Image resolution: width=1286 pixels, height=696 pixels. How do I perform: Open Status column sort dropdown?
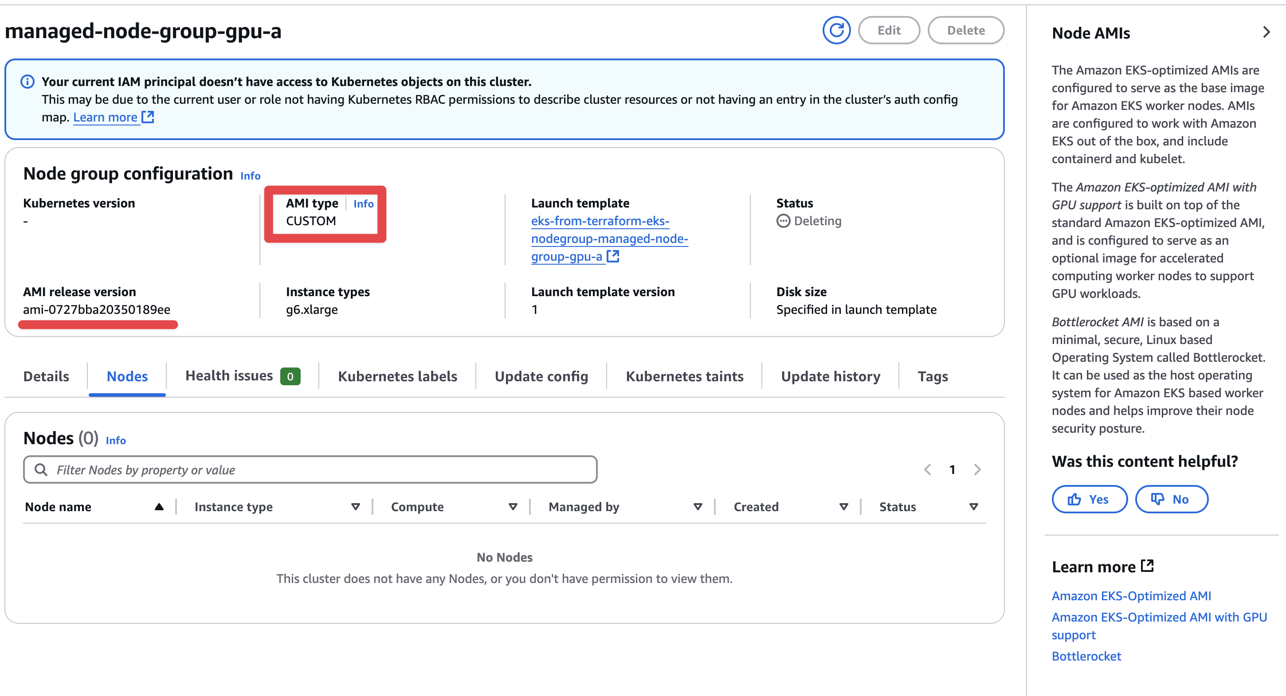click(973, 507)
